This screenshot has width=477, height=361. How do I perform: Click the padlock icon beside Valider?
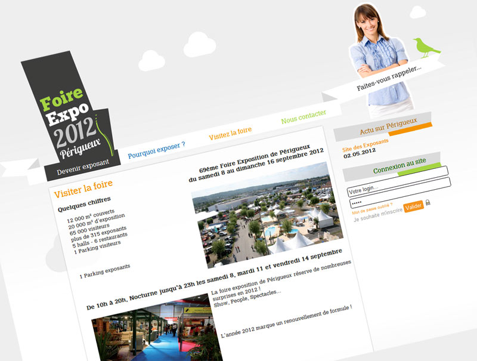tap(428, 202)
